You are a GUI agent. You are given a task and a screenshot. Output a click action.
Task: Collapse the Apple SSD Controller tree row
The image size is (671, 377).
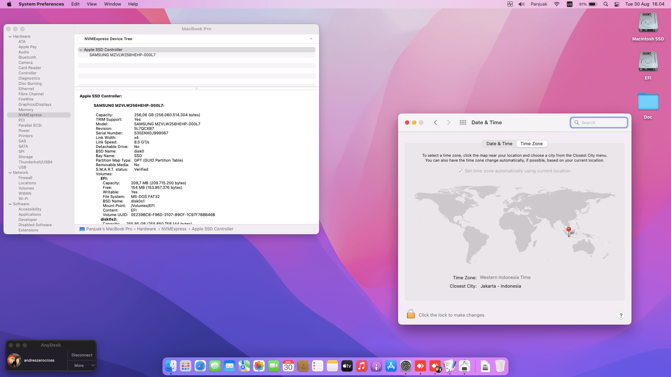(x=81, y=50)
